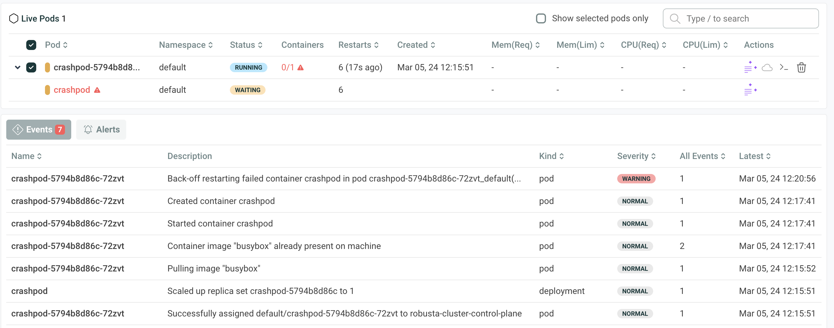Open AI analysis icon for crashpod container row
The width and height of the screenshot is (834, 328).
click(x=750, y=89)
